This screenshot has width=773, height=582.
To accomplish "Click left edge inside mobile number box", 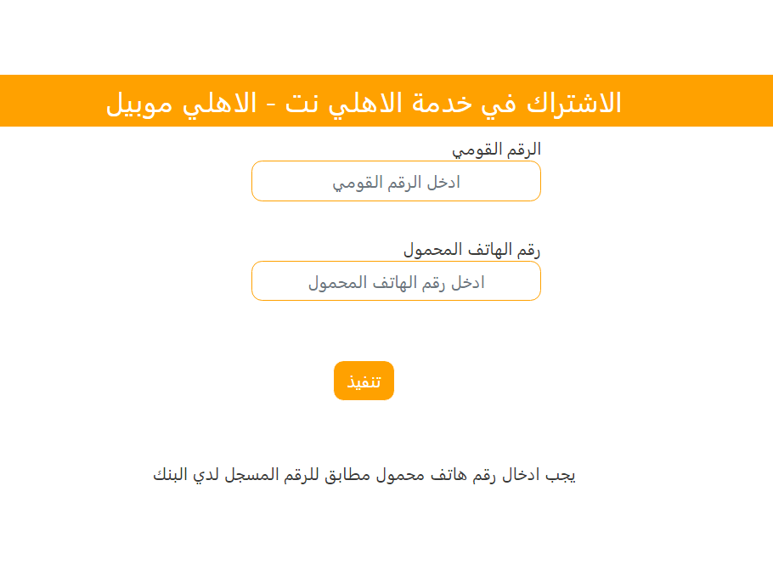I will (265, 281).
